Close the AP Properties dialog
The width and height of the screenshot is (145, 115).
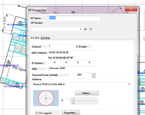tap(131, 9)
